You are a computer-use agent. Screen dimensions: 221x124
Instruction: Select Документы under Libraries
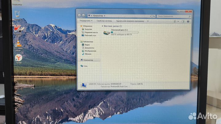pos(89,48)
